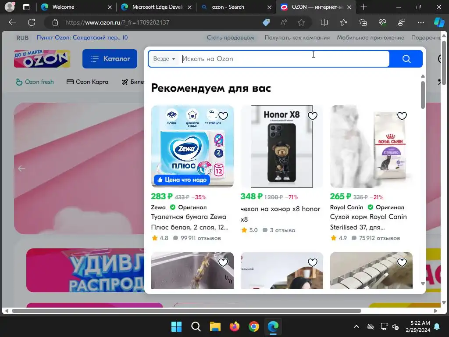Click Покупать как компания link
Viewport: 449px width, 337px height.
tap(297, 38)
